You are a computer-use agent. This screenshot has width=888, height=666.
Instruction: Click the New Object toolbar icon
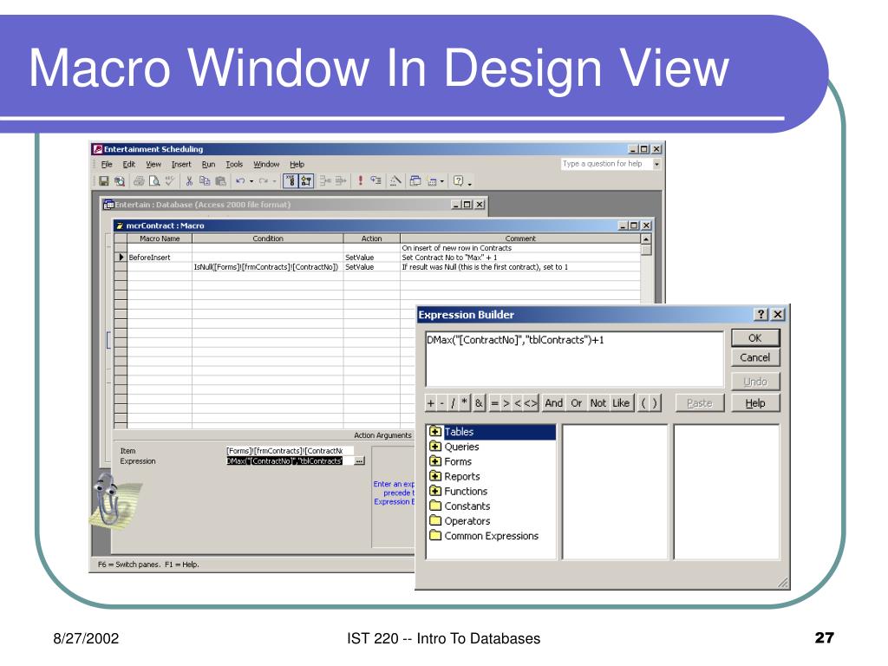432,181
